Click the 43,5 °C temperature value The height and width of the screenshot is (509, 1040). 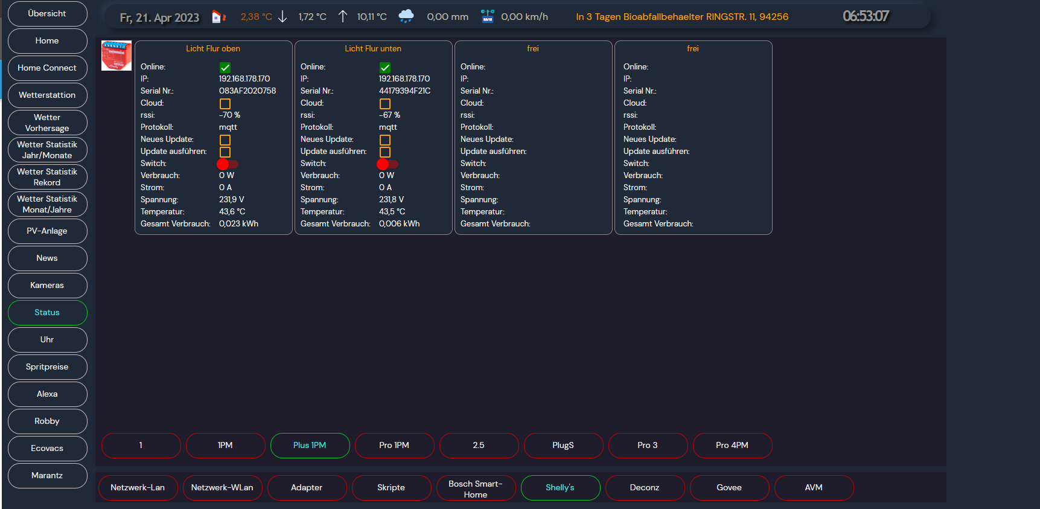pos(392,211)
